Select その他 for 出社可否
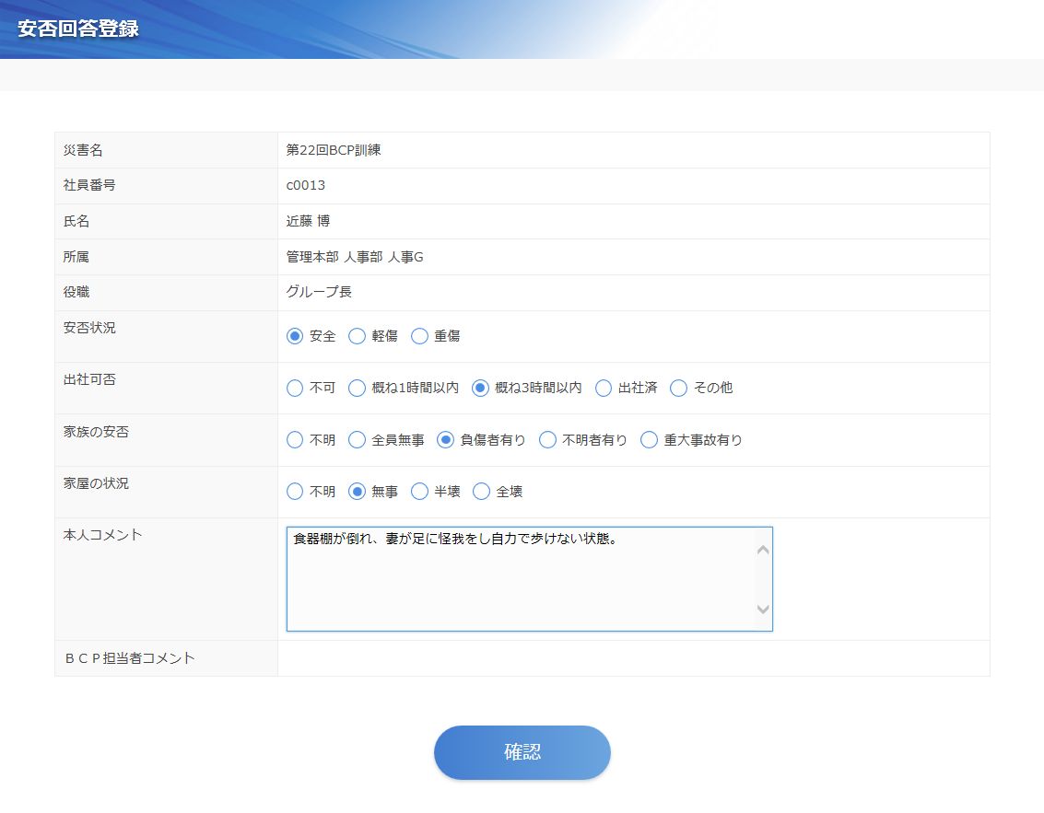The height and width of the screenshot is (813, 1044). pyautogui.click(x=679, y=388)
